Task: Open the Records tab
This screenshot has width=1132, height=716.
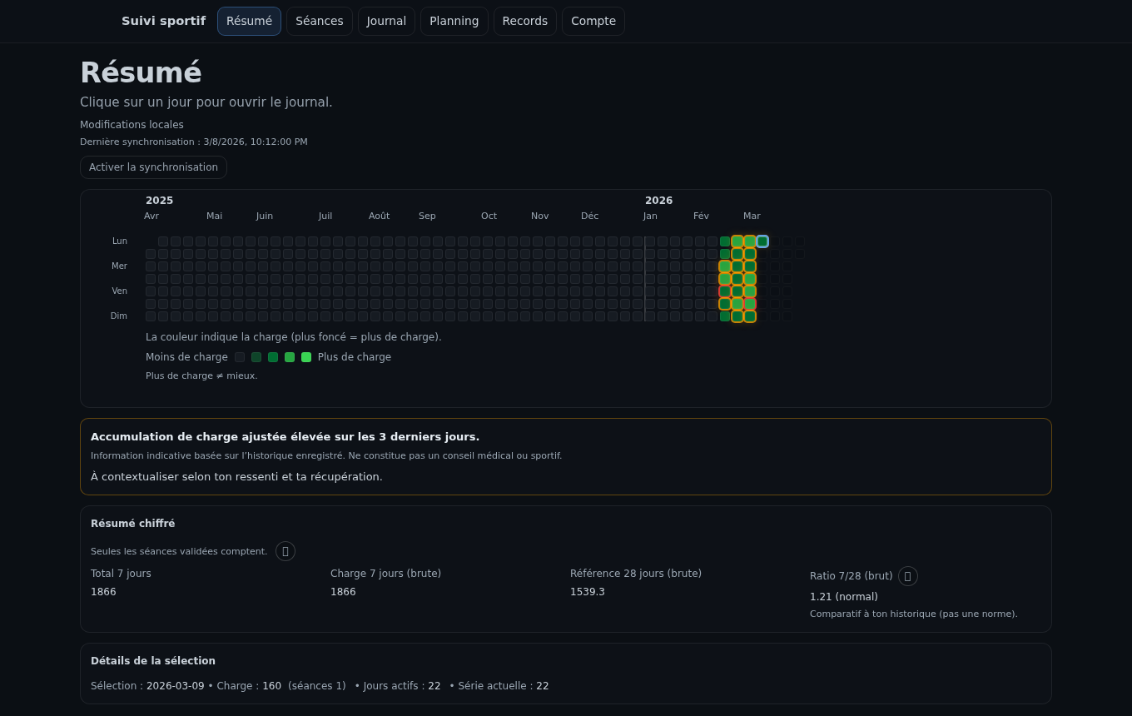Action: click(x=525, y=21)
